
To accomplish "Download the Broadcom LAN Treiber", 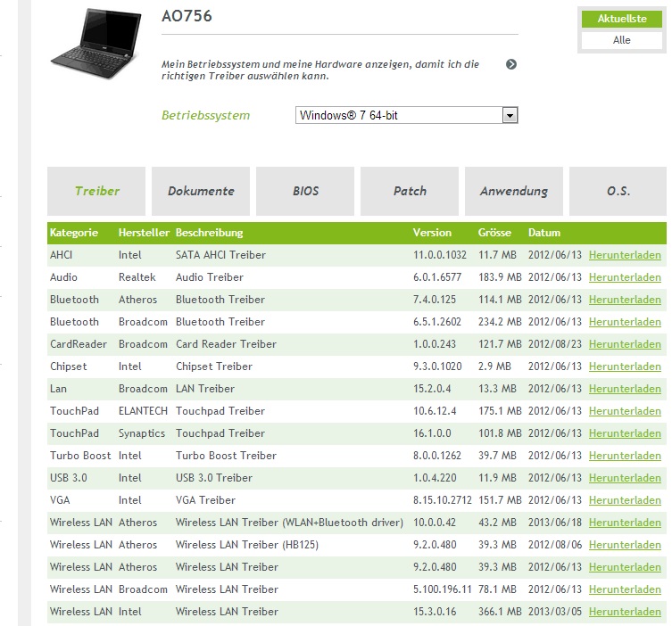I will pos(625,389).
